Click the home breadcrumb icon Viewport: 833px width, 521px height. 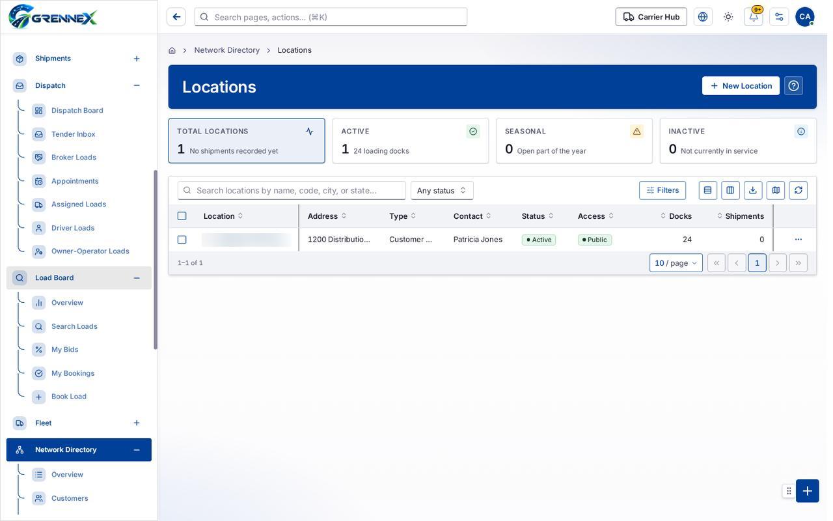pos(172,50)
